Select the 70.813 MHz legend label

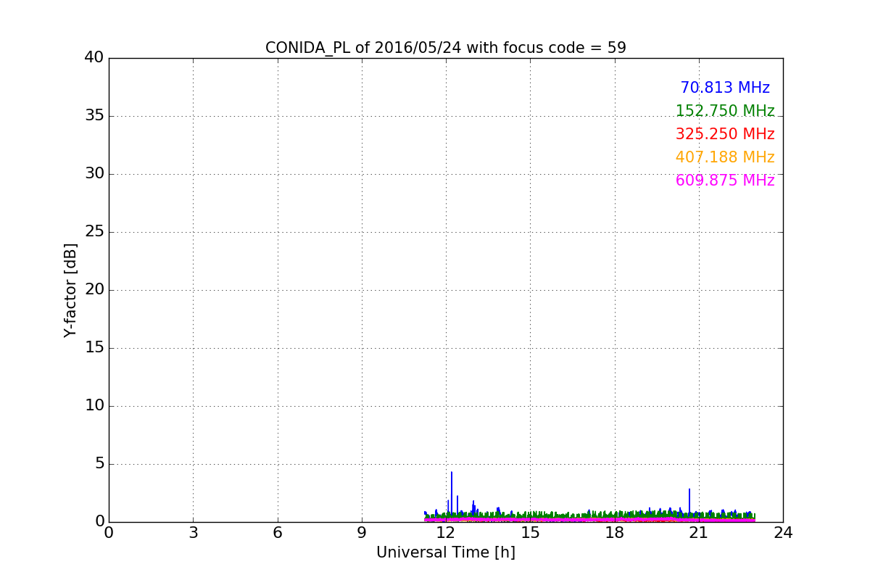pyautogui.click(x=725, y=88)
